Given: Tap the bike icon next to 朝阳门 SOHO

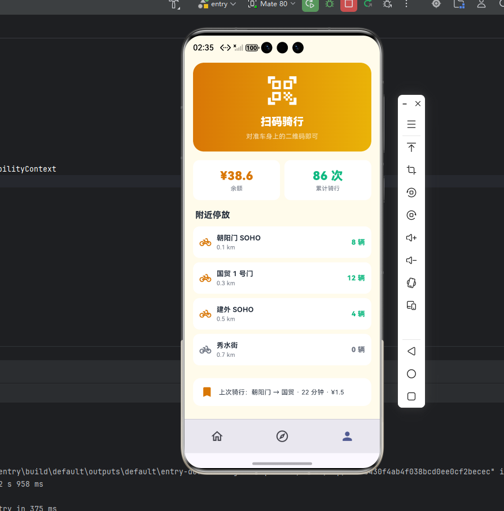Looking at the screenshot, I should pos(205,242).
